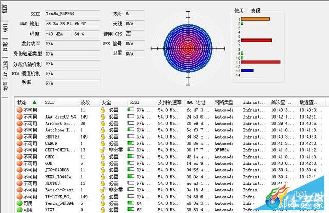Screen dimensions: 329x213
Task: Click the strength percent field 64 %
Action: [86, 34]
